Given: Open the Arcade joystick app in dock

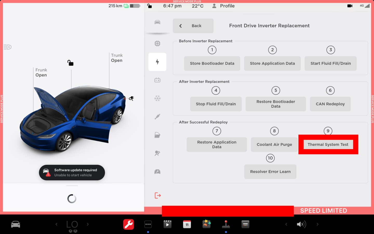Looking at the screenshot, I should pos(226,224).
